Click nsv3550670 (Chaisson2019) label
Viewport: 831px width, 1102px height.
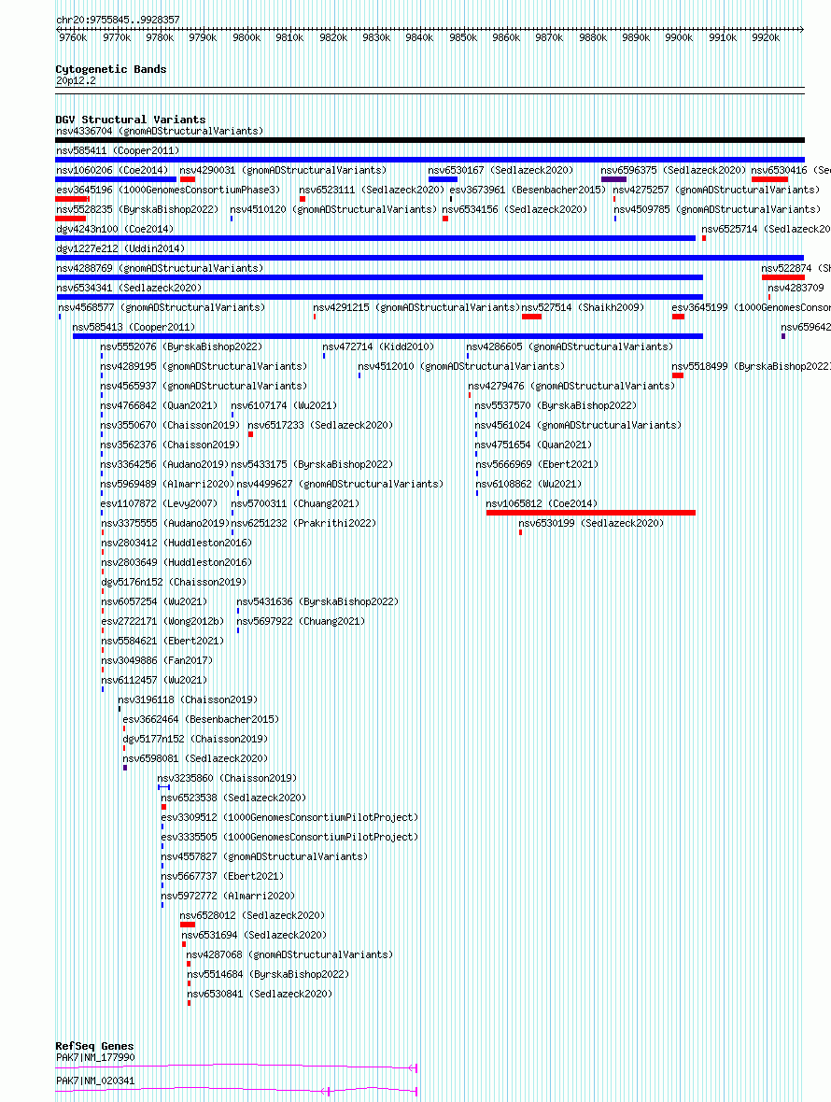pyautogui.click(x=170, y=426)
